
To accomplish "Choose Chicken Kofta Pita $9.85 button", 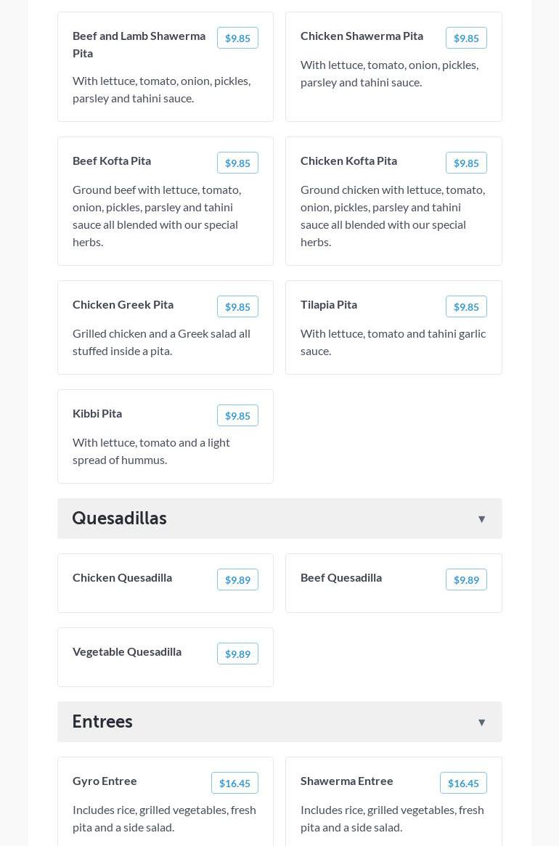I will (x=466, y=163).
